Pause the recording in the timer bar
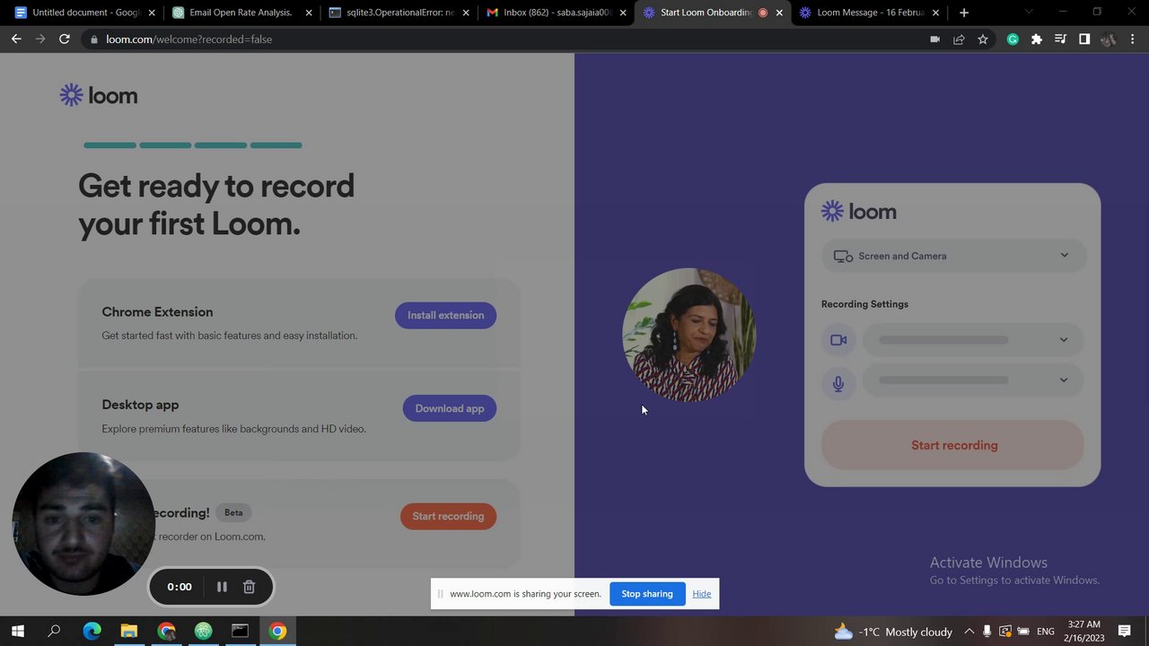Viewport: 1149px width, 646px height. pyautogui.click(x=222, y=587)
